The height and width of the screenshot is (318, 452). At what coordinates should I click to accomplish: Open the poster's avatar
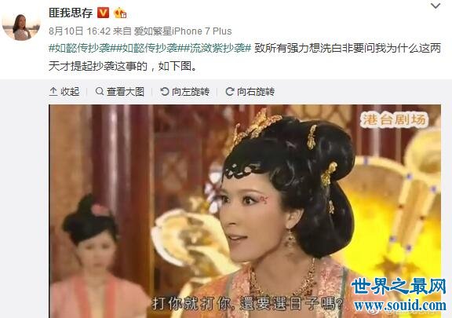click(21, 27)
